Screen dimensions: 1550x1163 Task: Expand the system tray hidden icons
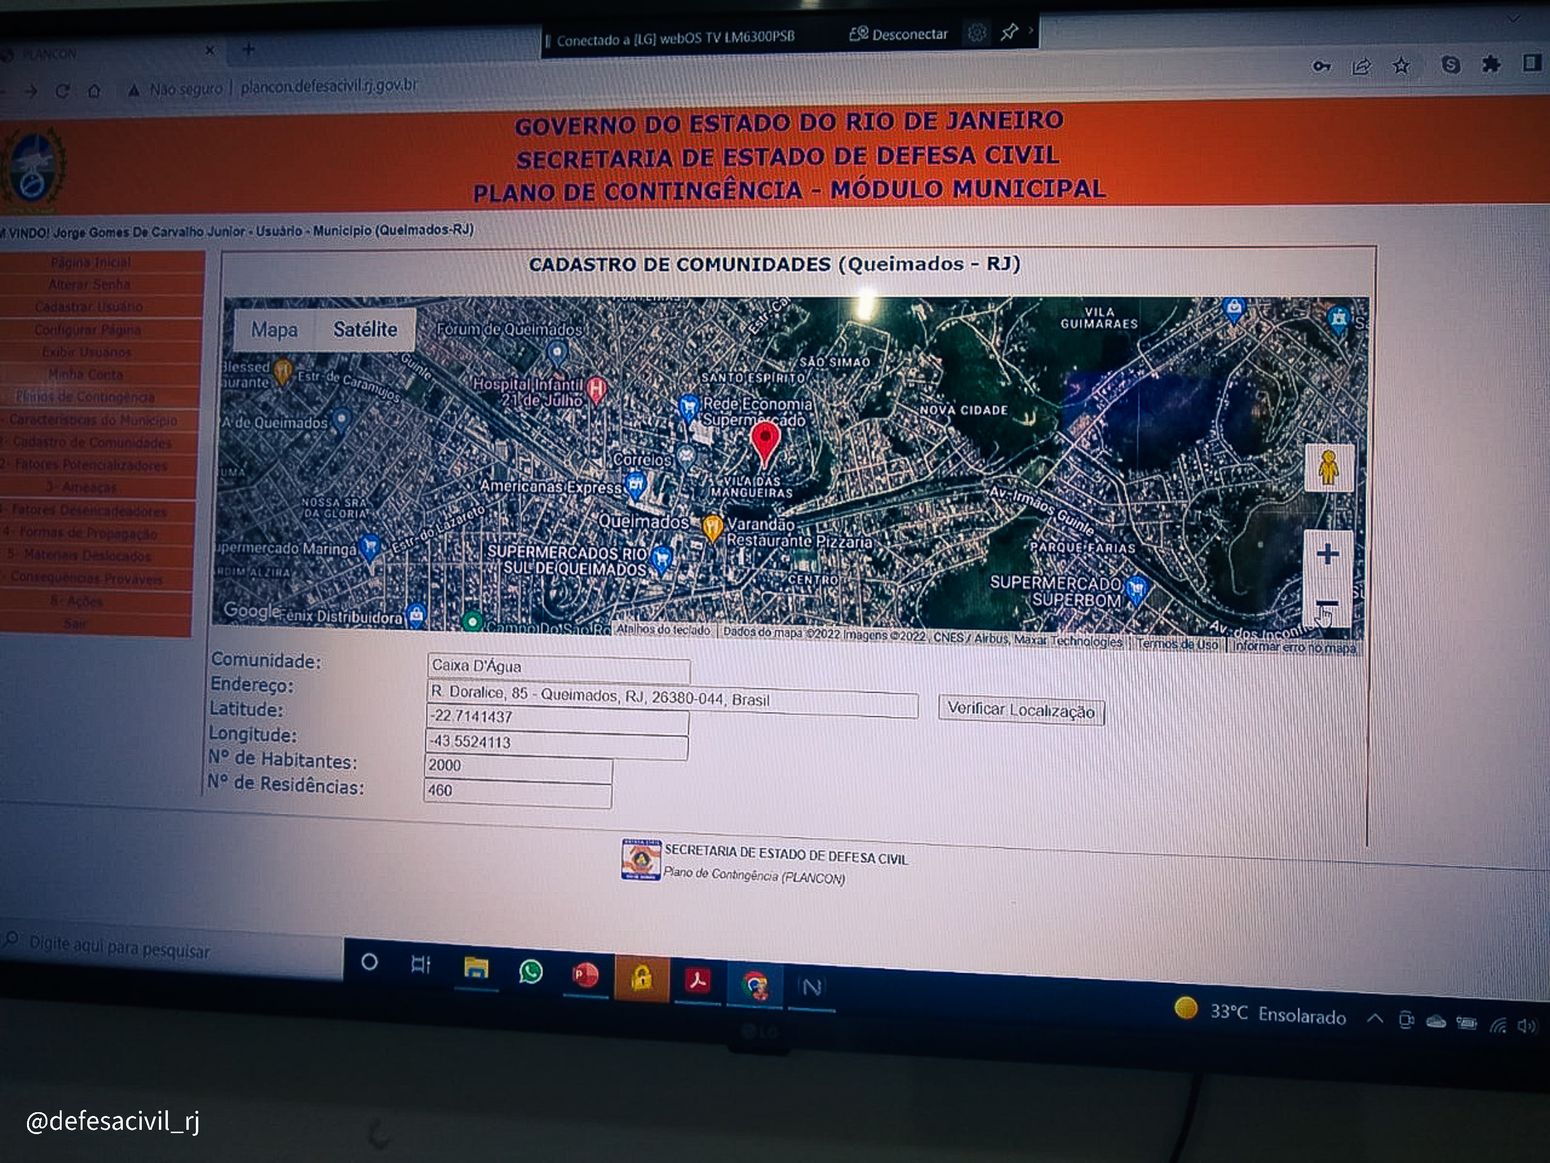1375,1019
